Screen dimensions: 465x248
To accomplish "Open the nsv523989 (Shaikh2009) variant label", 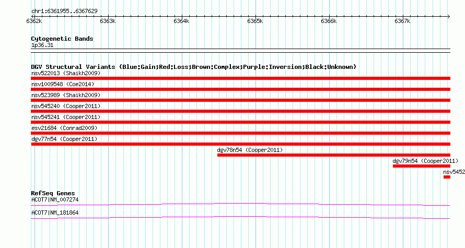I will click(x=66, y=95).
